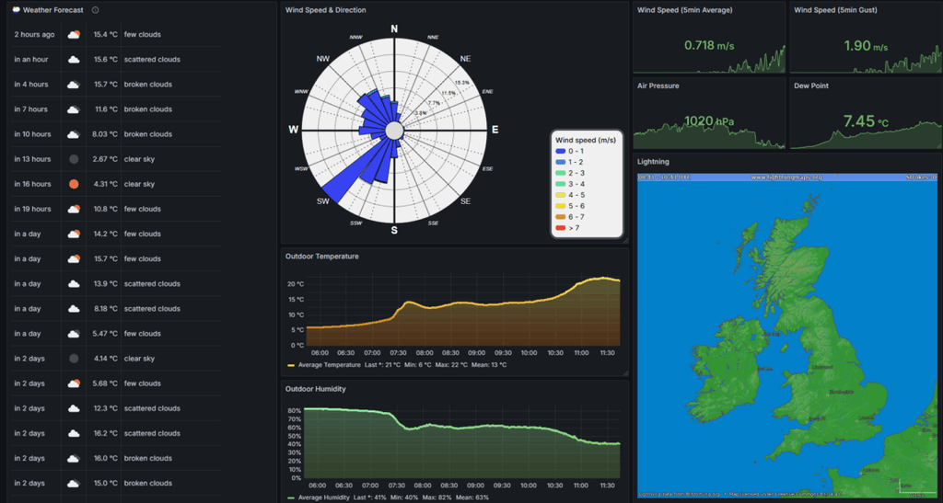The width and height of the screenshot is (943, 503).
Task: Open the Wind Speed & Direction panel title menu
Action: [x=325, y=10]
